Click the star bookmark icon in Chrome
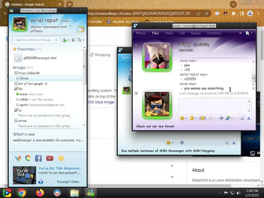 pos(207,13)
